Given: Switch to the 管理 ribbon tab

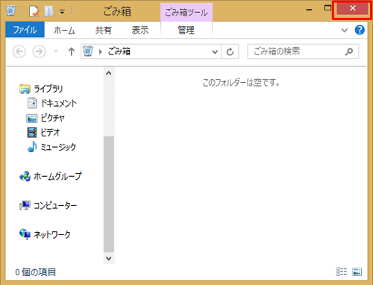Looking at the screenshot, I should (x=186, y=31).
